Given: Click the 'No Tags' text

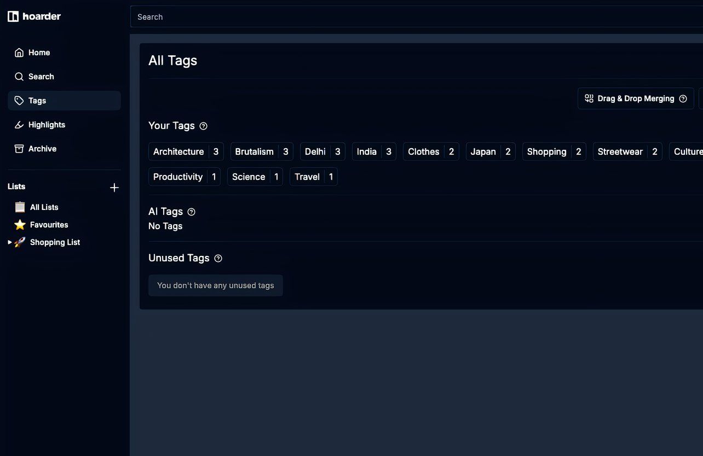Looking at the screenshot, I should (x=165, y=226).
